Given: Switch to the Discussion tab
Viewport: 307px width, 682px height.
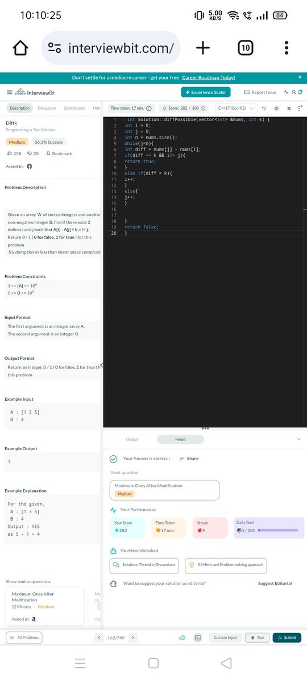Looking at the screenshot, I should (x=47, y=108).
